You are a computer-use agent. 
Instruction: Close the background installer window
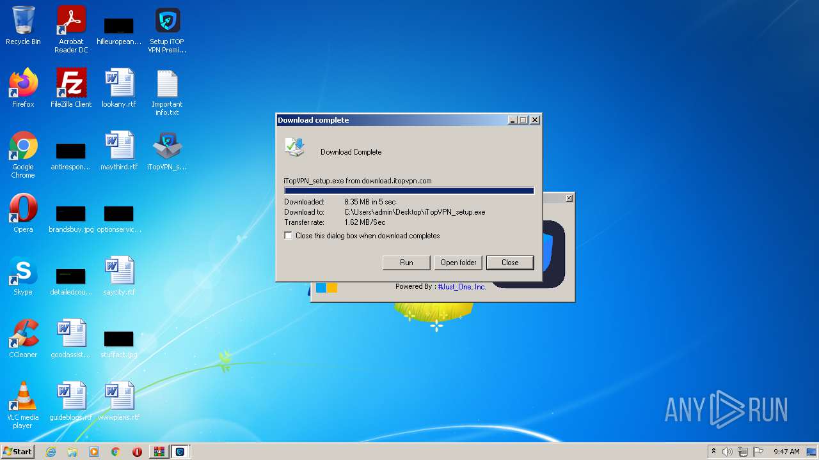click(x=569, y=199)
